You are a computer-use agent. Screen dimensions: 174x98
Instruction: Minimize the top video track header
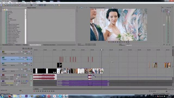1,52
